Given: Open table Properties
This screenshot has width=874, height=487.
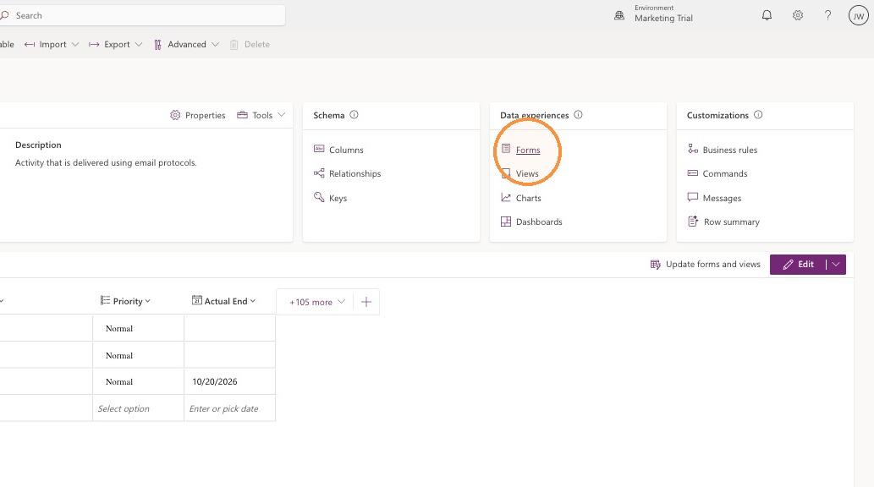Looking at the screenshot, I should [198, 115].
